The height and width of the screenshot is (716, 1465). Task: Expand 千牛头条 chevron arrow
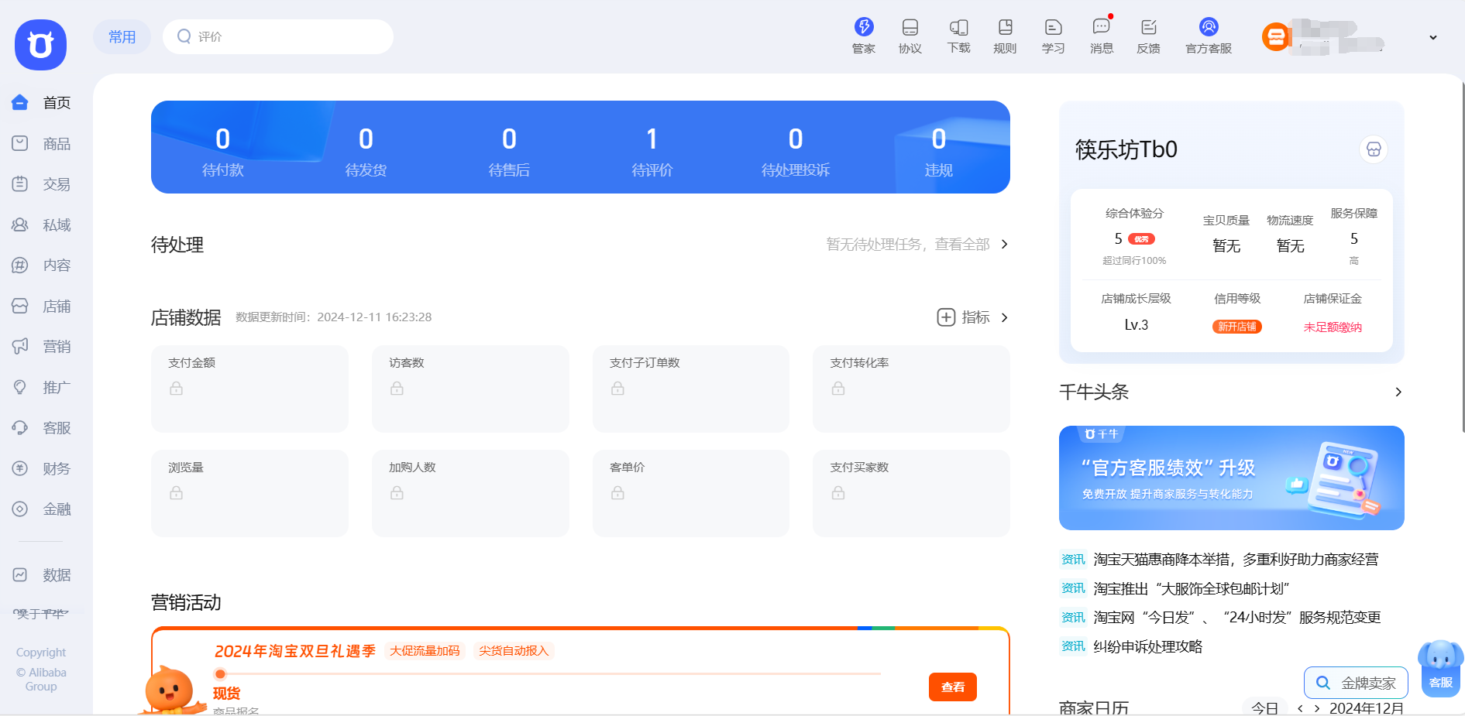pos(1398,392)
